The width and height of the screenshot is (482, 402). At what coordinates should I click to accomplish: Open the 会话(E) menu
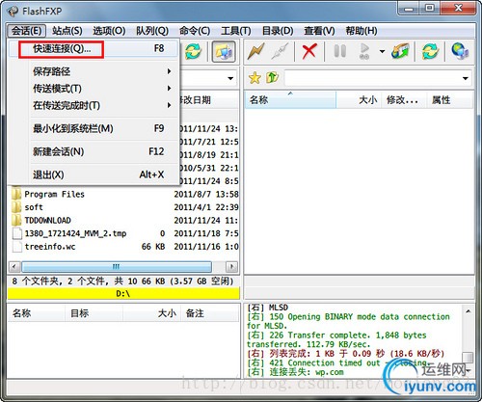tap(26, 31)
